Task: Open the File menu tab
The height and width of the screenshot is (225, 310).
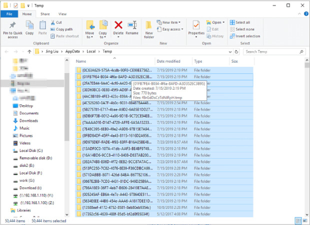Action: pos(9,14)
